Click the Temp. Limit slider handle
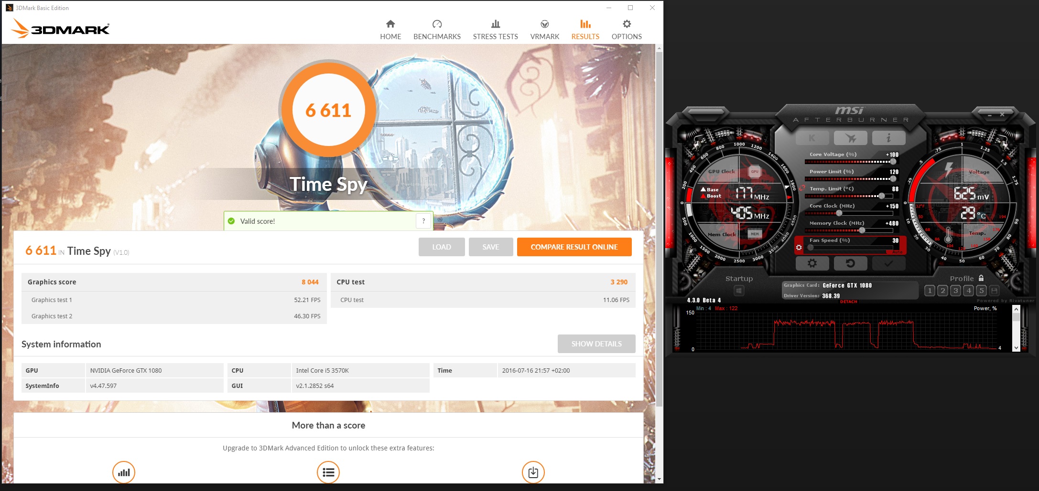The image size is (1039, 491). point(882,196)
